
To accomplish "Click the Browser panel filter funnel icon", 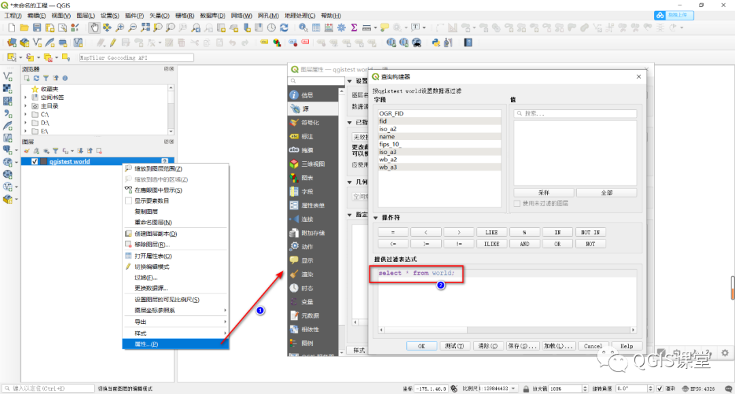I will 46,78.
